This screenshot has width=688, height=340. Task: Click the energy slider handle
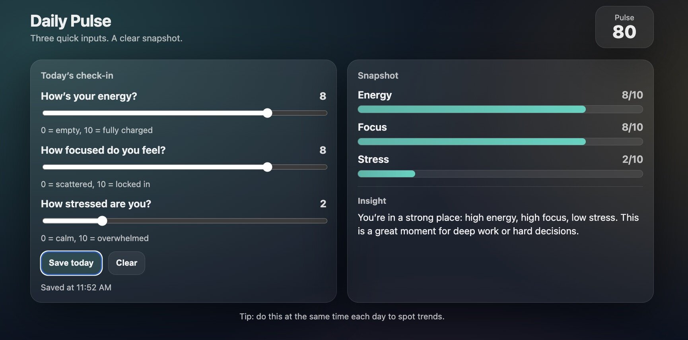coord(268,113)
